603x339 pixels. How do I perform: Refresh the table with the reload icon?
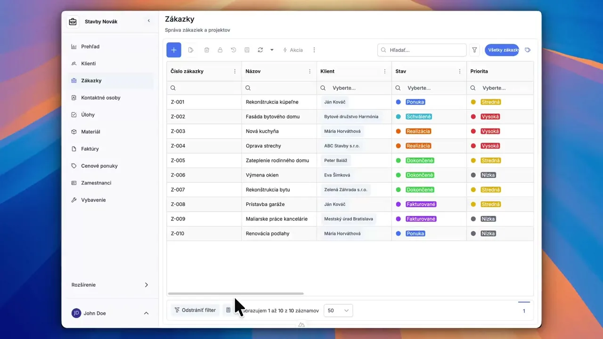click(x=260, y=49)
